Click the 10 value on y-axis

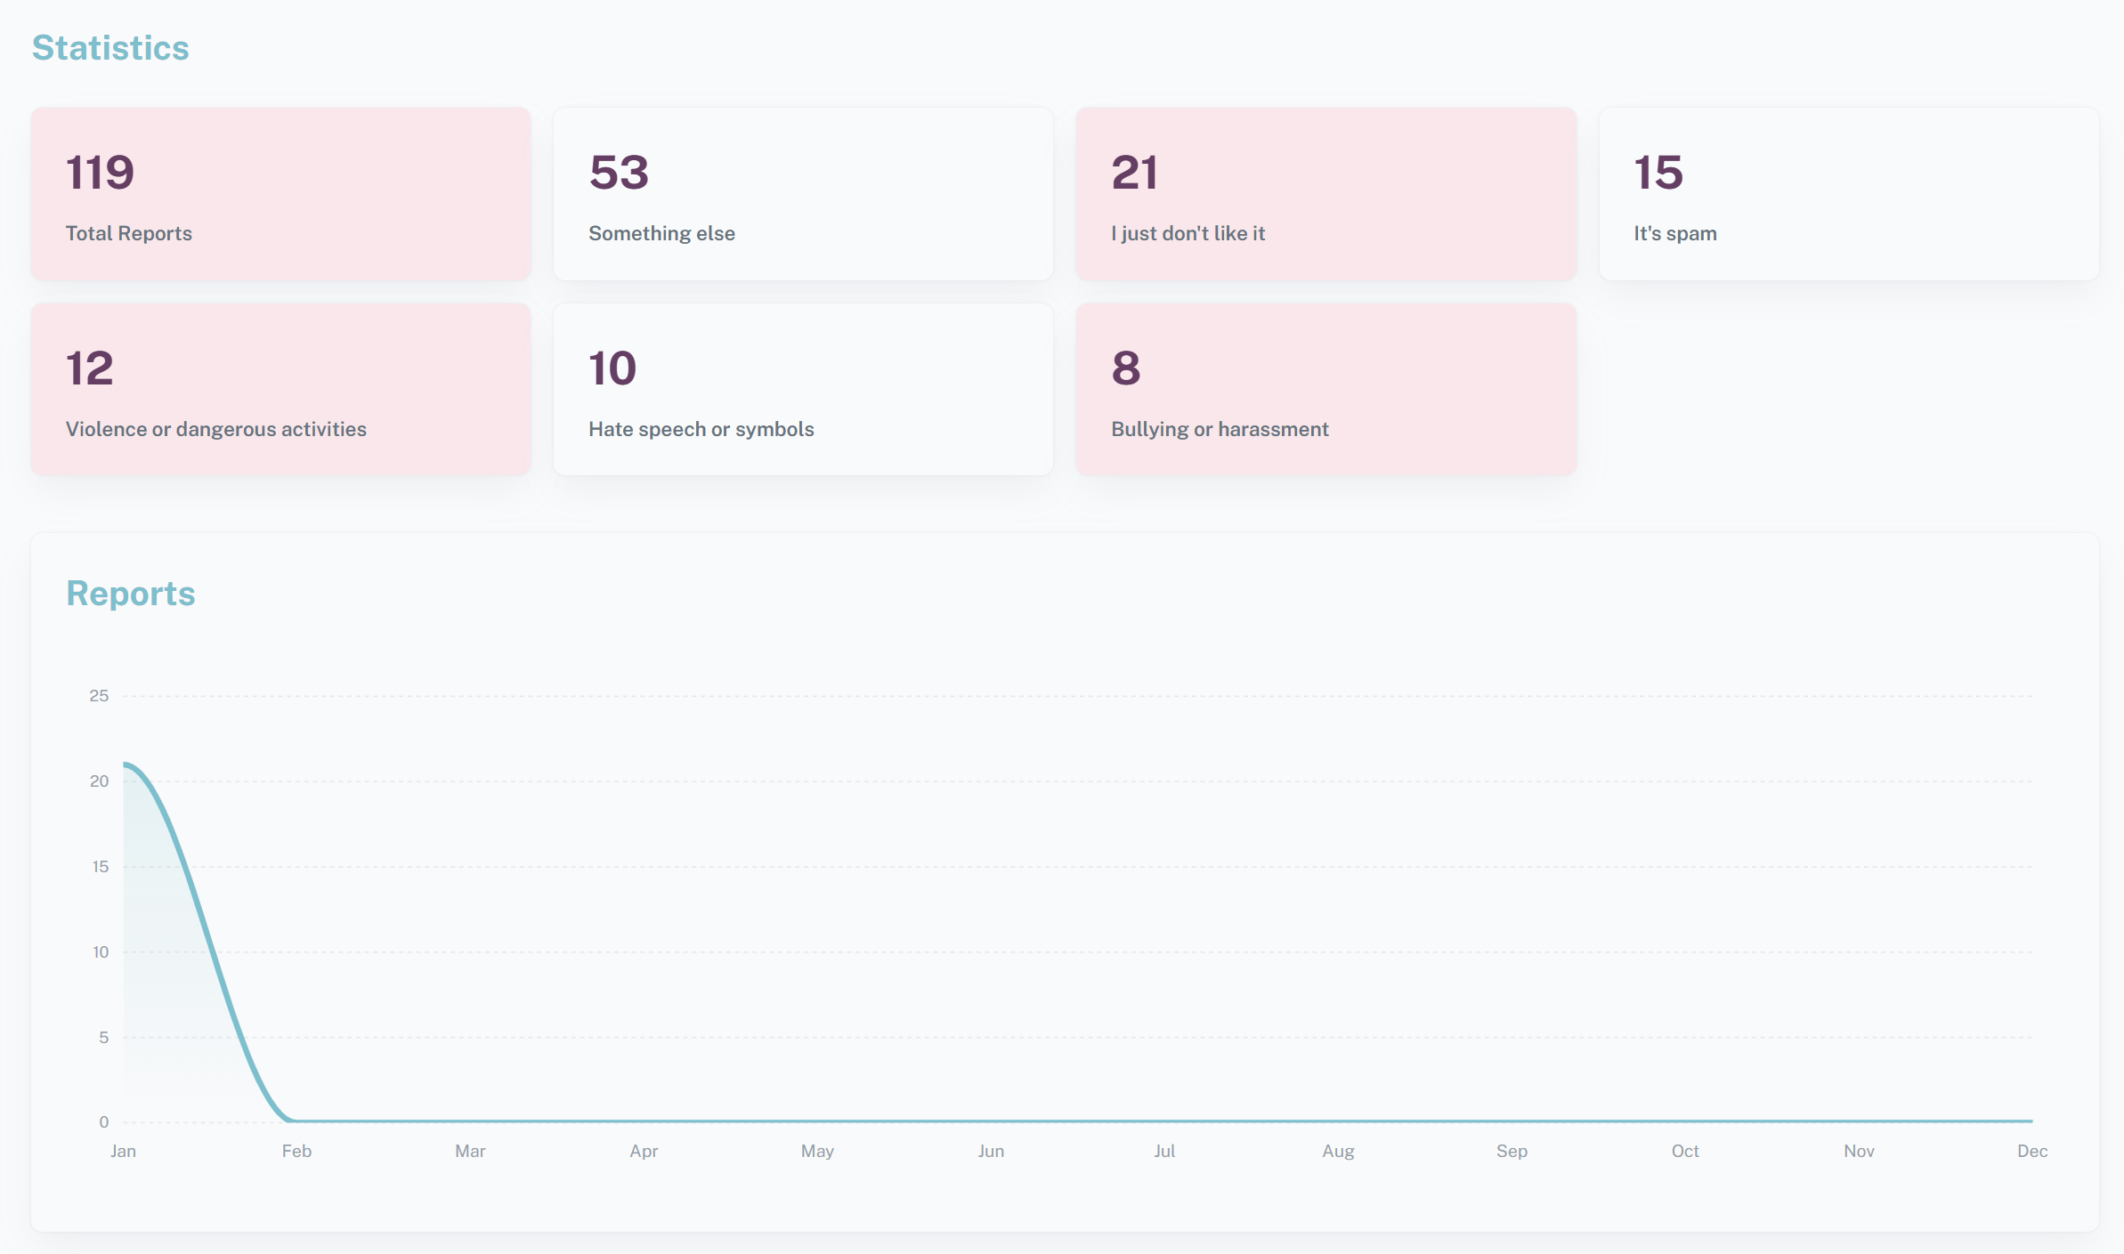point(101,952)
